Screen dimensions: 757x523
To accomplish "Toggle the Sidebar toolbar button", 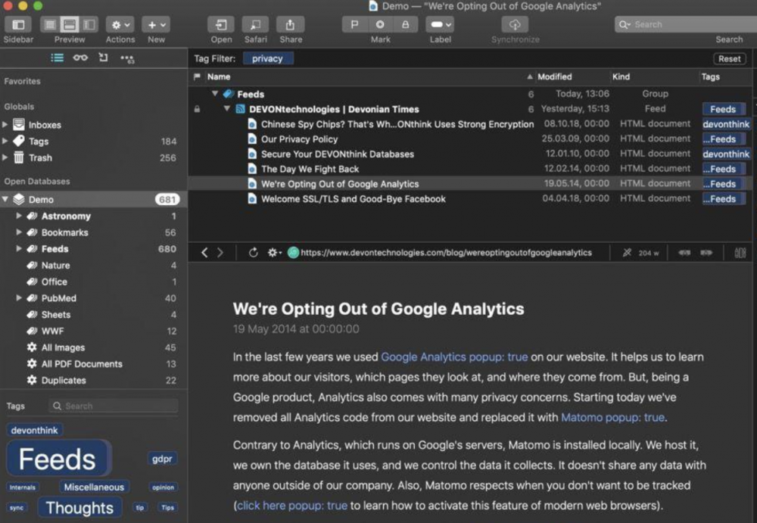I will pyautogui.click(x=18, y=25).
